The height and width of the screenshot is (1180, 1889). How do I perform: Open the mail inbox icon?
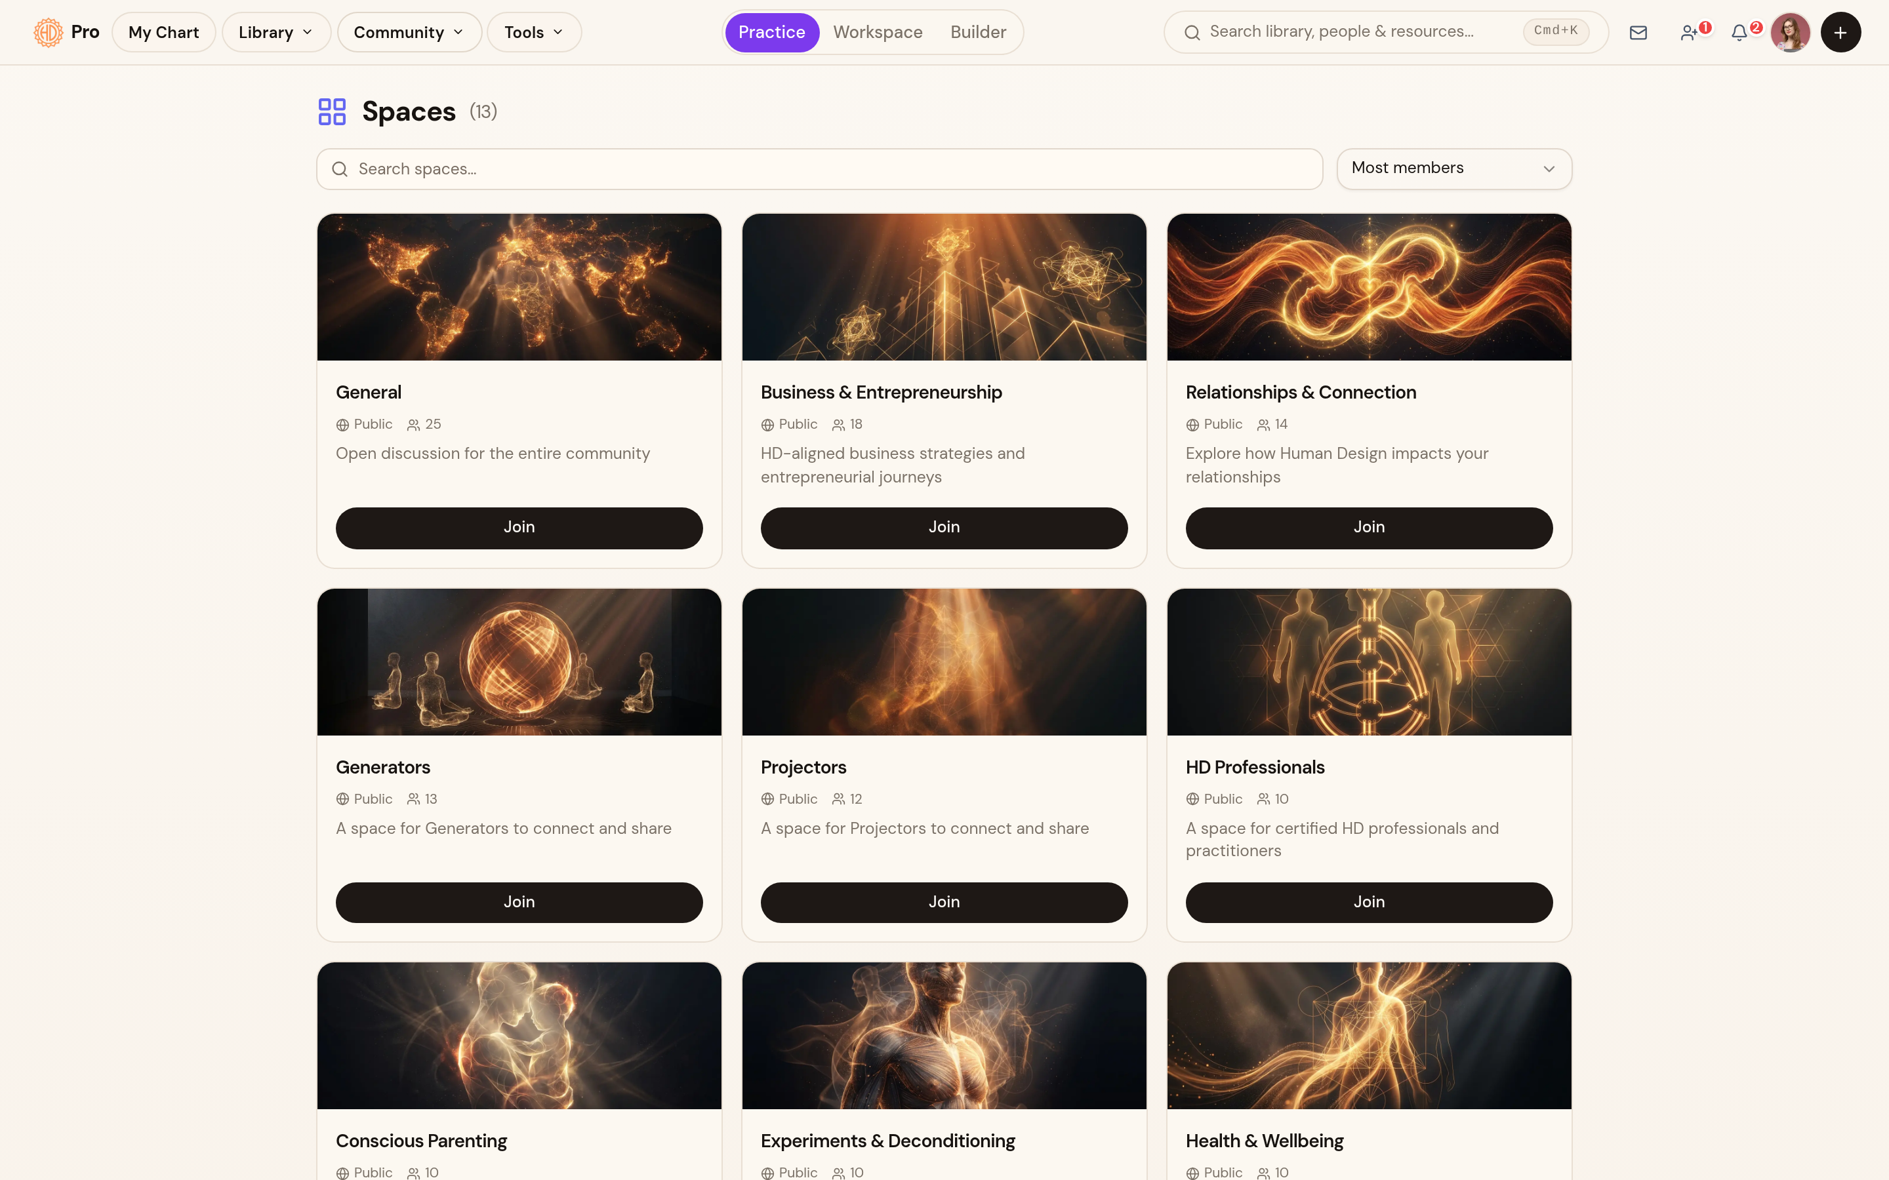(x=1638, y=32)
